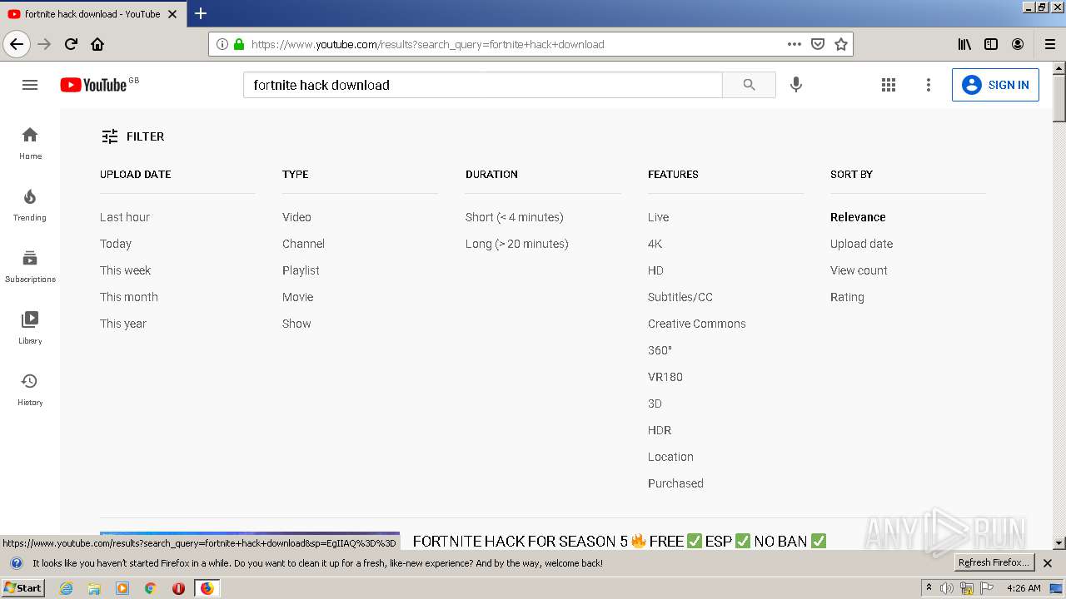The height and width of the screenshot is (599, 1066).
Task: Open the Firefox hamburger menu
Action: pos(1050,44)
